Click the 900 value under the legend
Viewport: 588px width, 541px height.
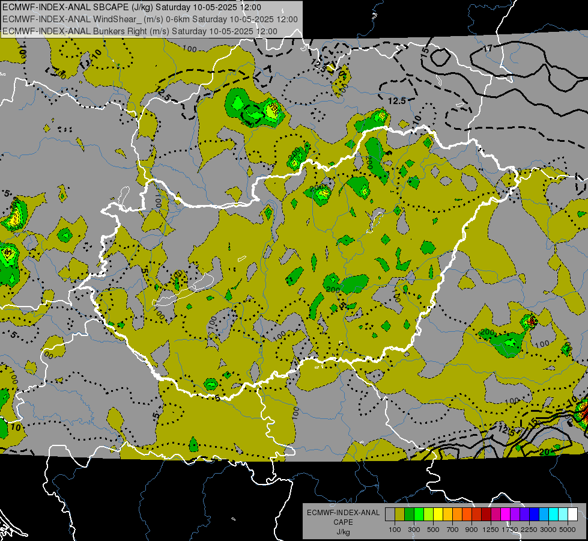pyautogui.click(x=471, y=530)
